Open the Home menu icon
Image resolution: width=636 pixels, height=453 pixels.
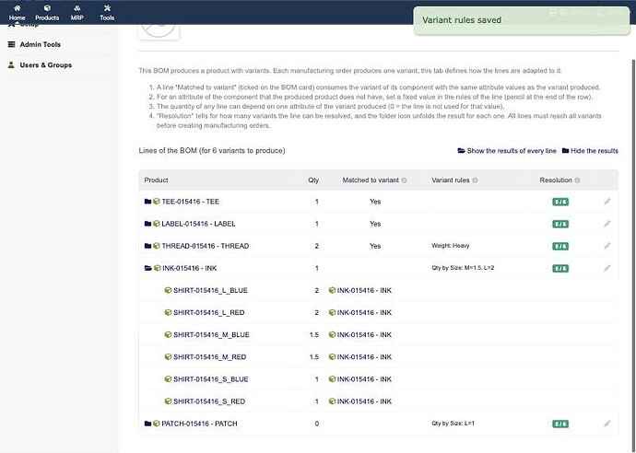[17, 8]
